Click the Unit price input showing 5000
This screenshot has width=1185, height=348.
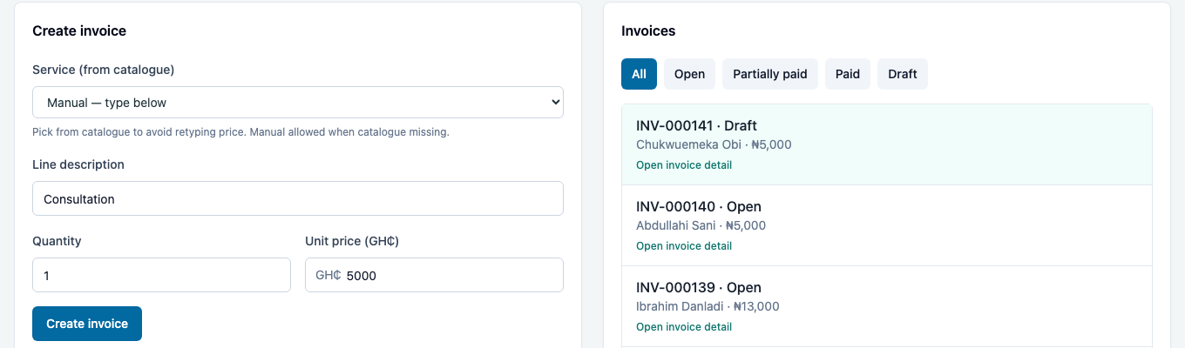click(434, 275)
